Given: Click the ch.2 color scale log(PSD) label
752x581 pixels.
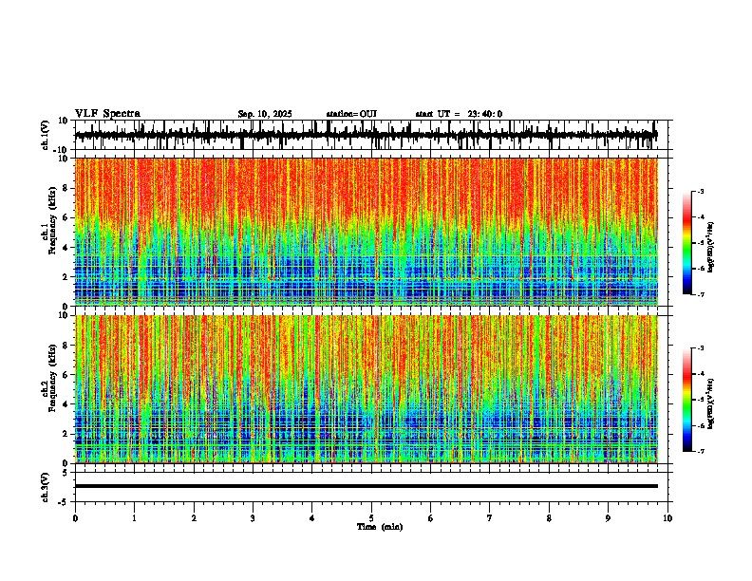Looking at the screenshot, I should (x=711, y=403).
